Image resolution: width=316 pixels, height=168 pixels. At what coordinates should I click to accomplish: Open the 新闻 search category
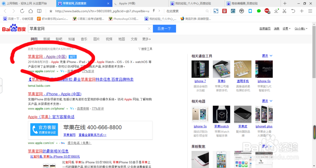click(x=46, y=39)
